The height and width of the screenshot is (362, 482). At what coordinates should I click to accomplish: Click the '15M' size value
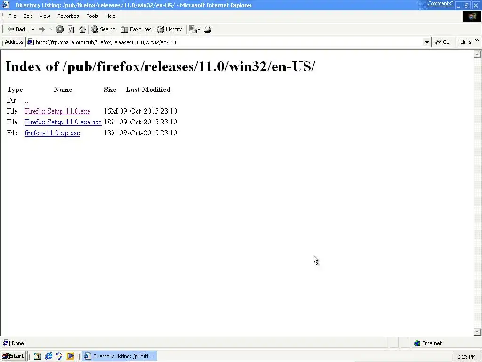pos(111,111)
